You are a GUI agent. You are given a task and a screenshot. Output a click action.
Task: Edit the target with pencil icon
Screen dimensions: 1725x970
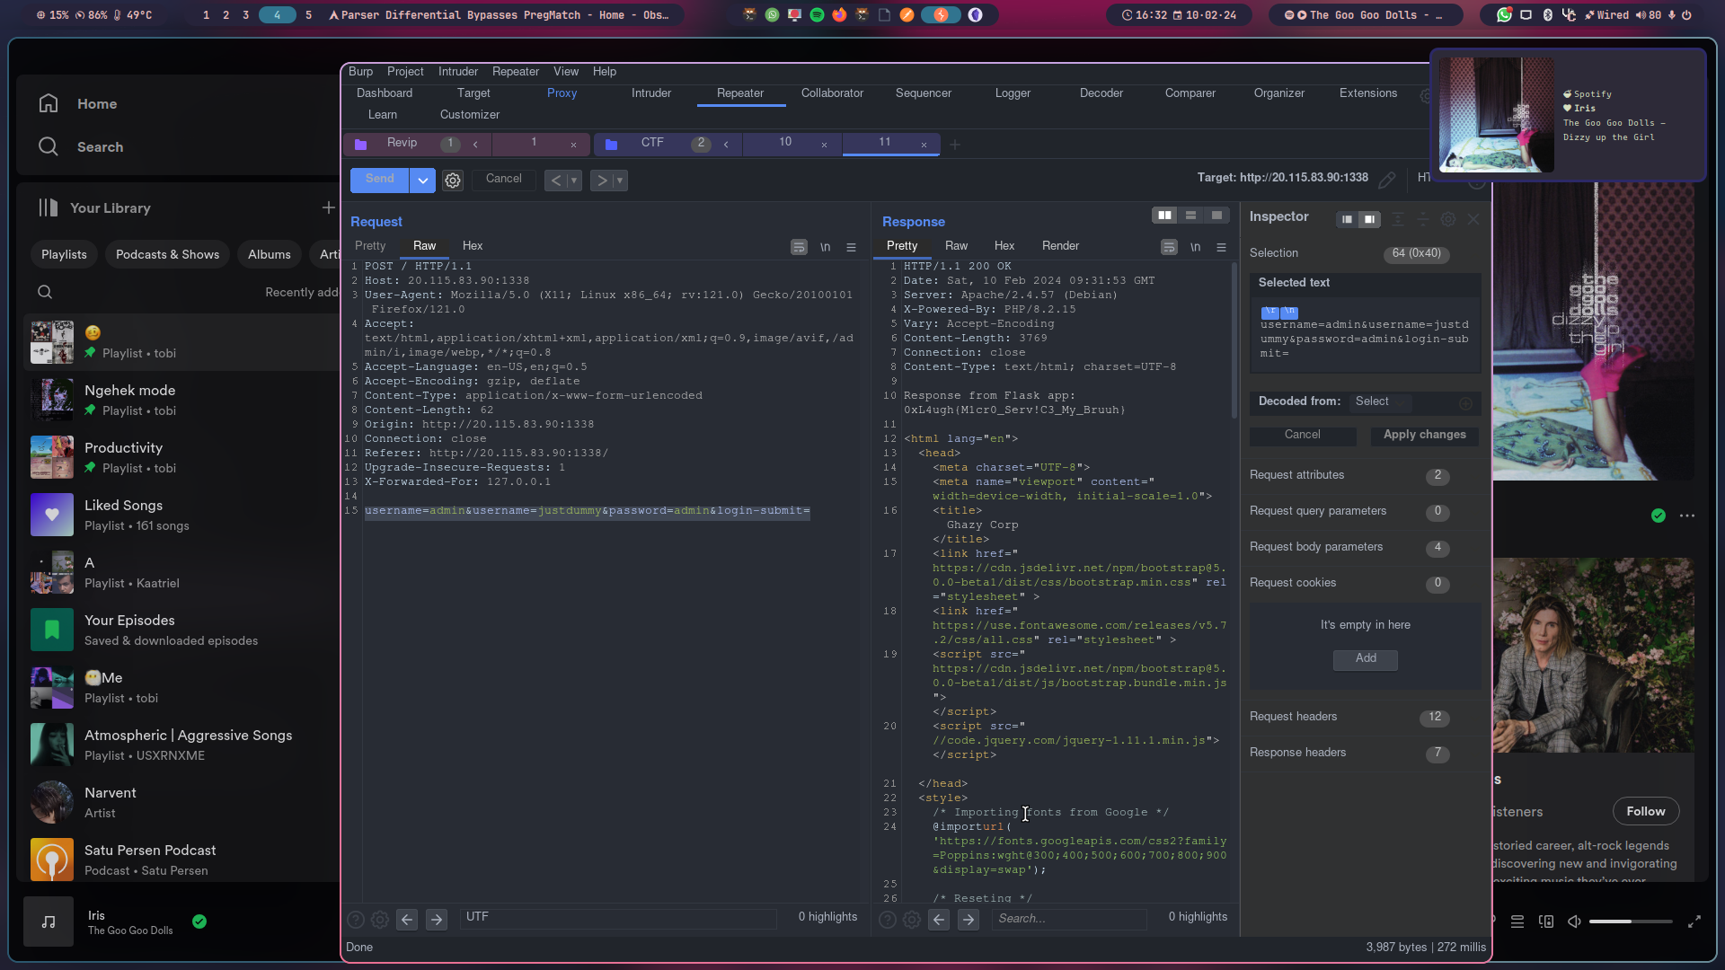pyautogui.click(x=1387, y=180)
